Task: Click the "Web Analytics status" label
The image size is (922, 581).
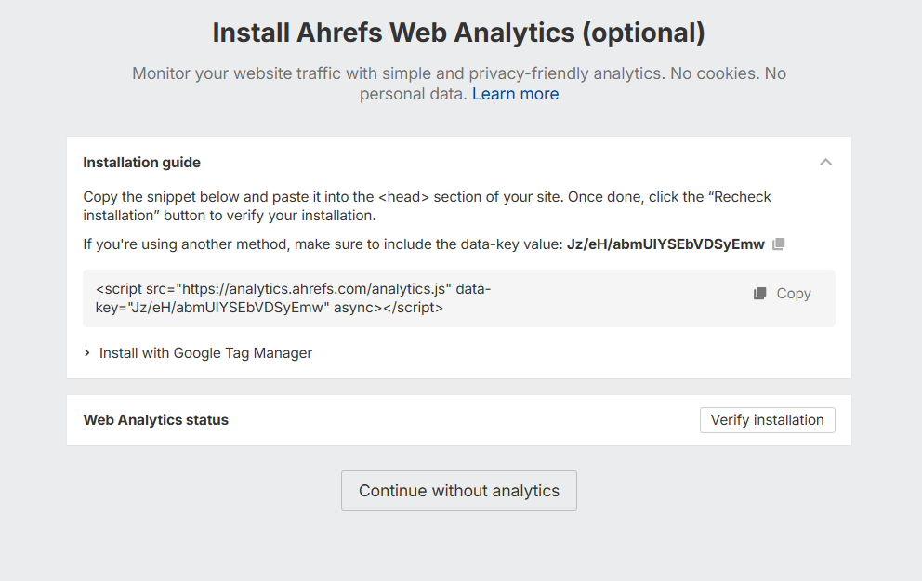Action: [x=155, y=420]
